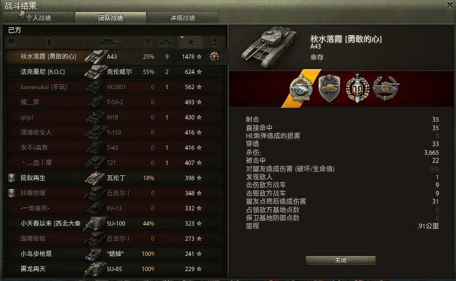Viewport: 456px width, 281px height.
Task: Close the 战斗结果 window
Action: (x=450, y=5)
